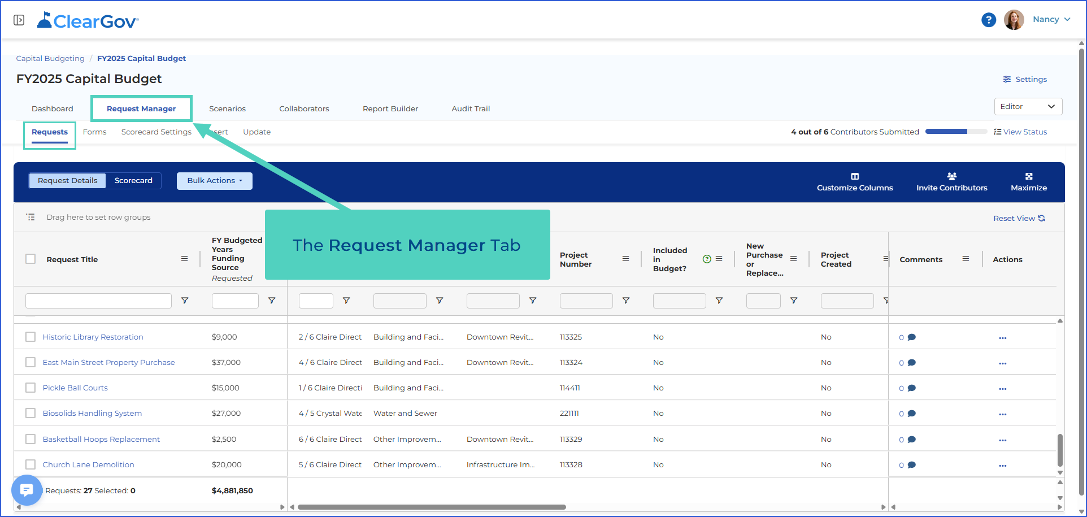Screen dimensions: 1087x517
Task: Click the Customize Columns icon
Action: pos(855,176)
